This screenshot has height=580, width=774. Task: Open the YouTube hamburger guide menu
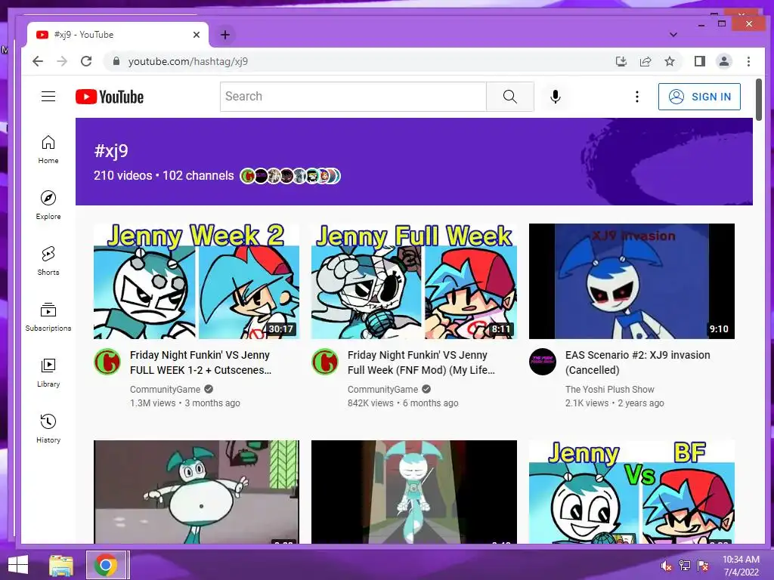pos(48,97)
